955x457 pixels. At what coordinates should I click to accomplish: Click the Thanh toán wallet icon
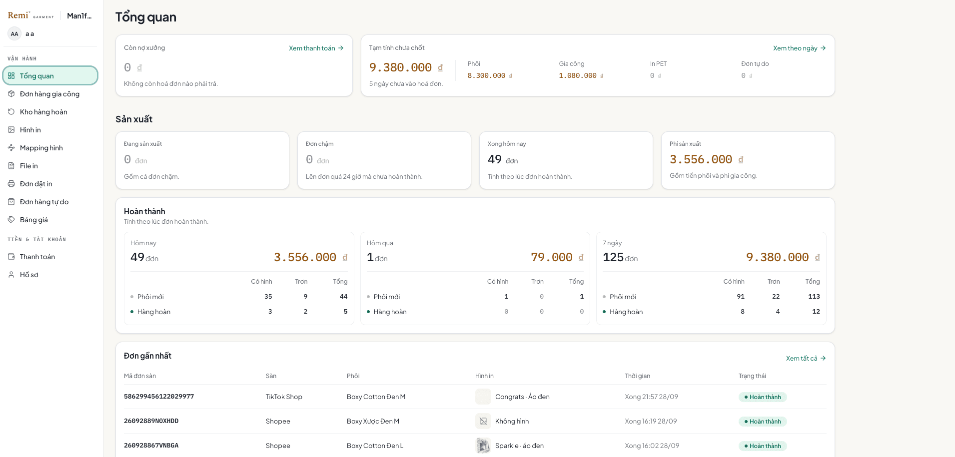tap(11, 257)
